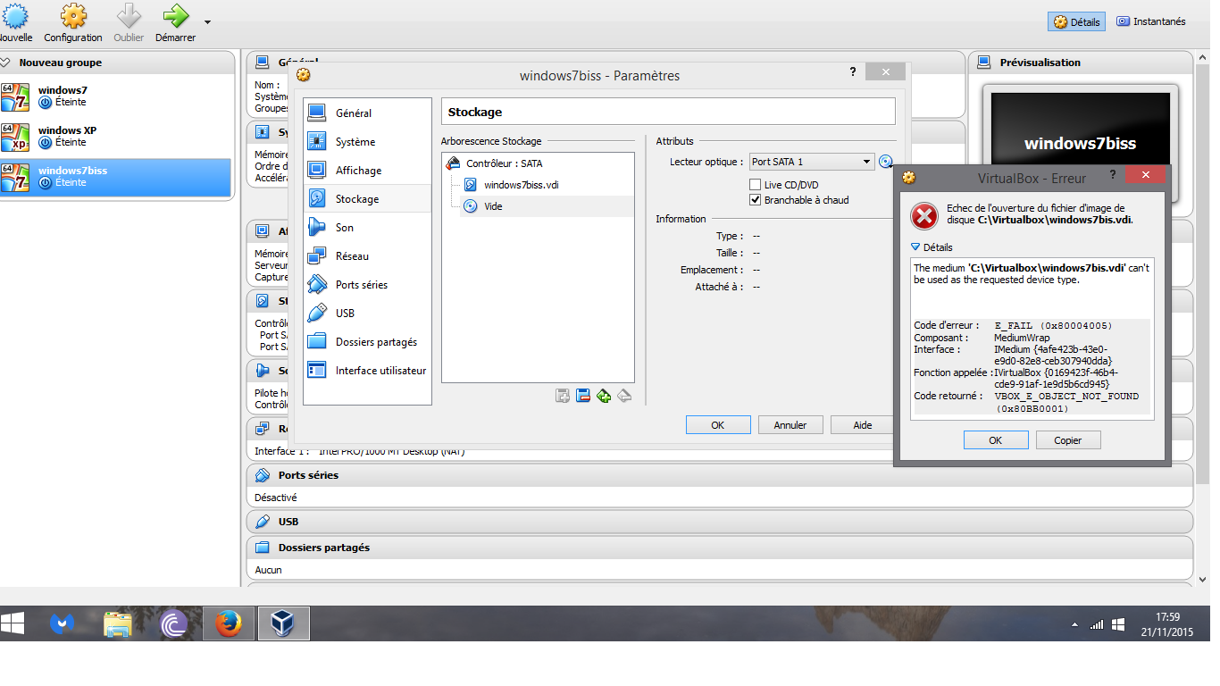1220x686 pixels.
Task: Open the Dossiers partagés settings category
Action: (x=367, y=342)
